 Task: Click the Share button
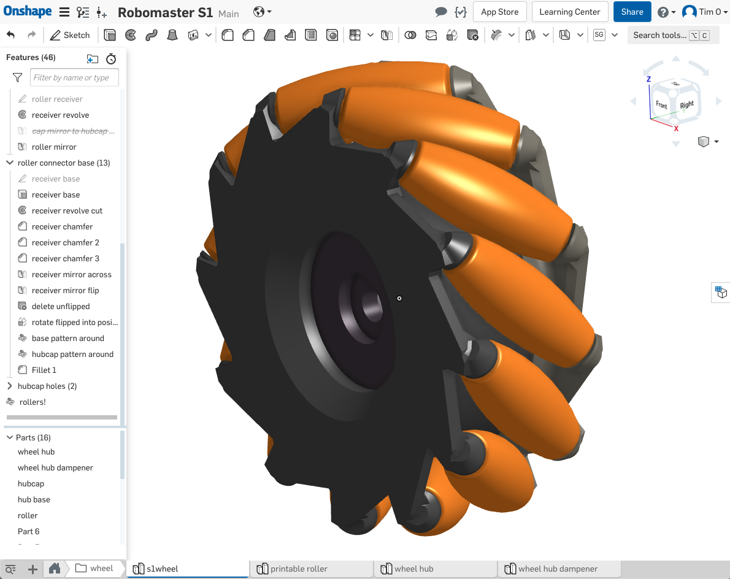click(632, 12)
